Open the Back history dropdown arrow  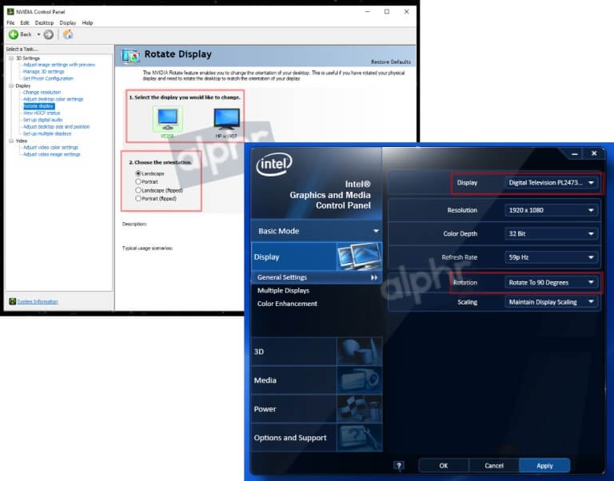pos(38,34)
